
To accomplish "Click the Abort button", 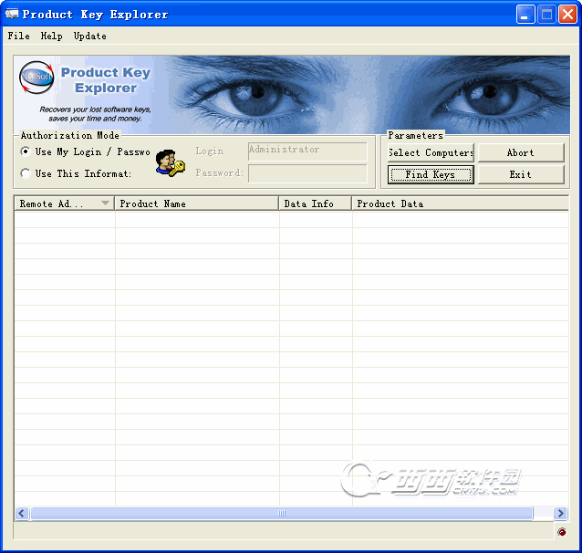I will (521, 152).
